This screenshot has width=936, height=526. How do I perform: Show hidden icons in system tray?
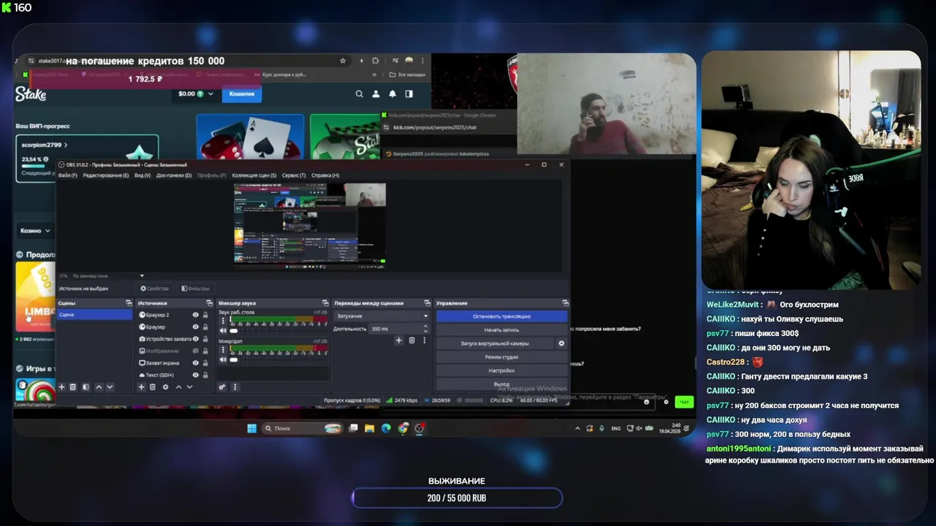(578, 429)
